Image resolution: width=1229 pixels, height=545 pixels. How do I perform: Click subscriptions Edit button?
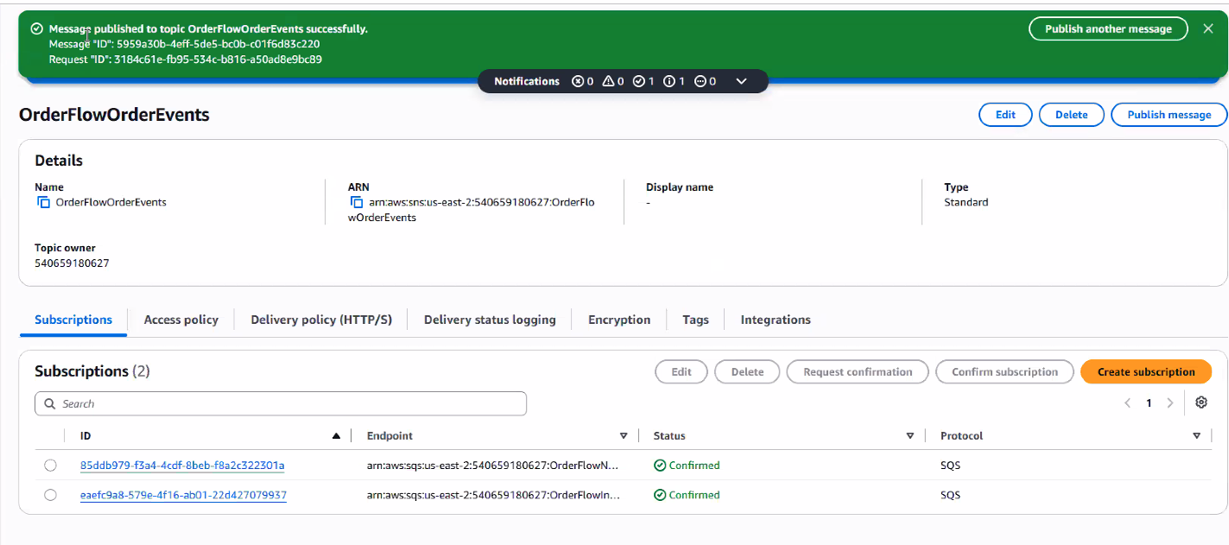click(x=681, y=372)
